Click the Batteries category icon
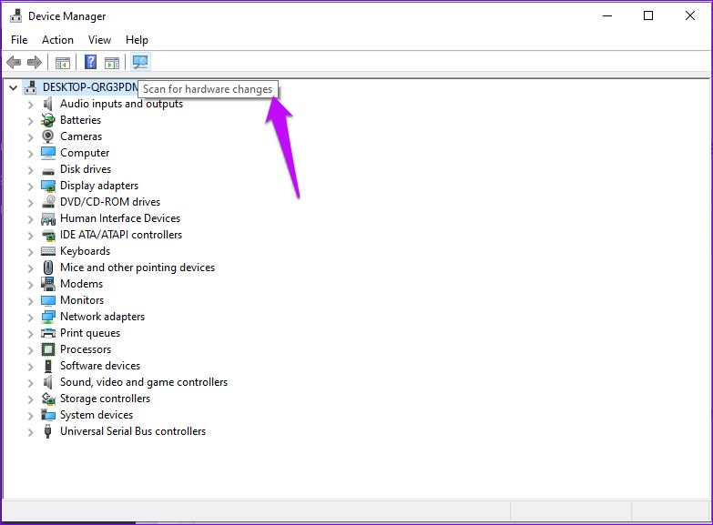713x525 pixels. pos(47,120)
